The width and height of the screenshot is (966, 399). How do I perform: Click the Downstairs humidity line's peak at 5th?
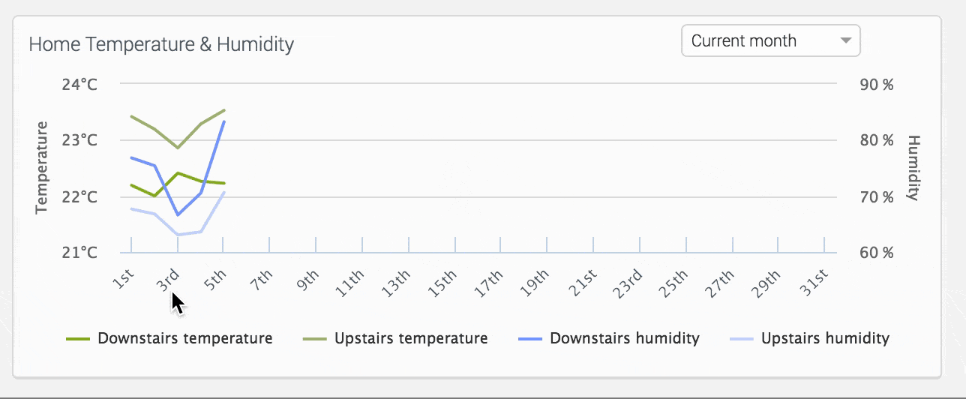(224, 121)
